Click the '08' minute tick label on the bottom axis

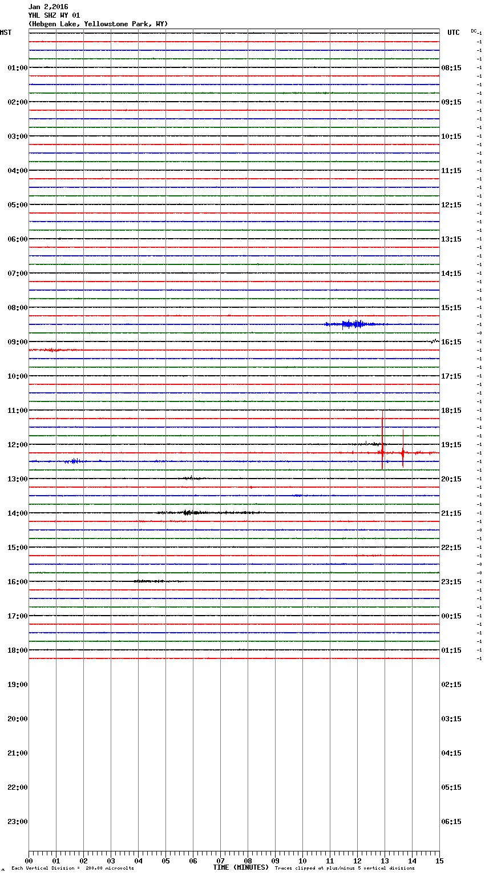248,861
